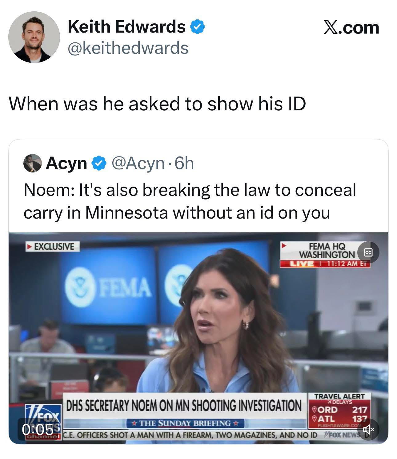Click the EXCLUSIVE label on video
Screen dimensions: 397x459
tap(52, 247)
